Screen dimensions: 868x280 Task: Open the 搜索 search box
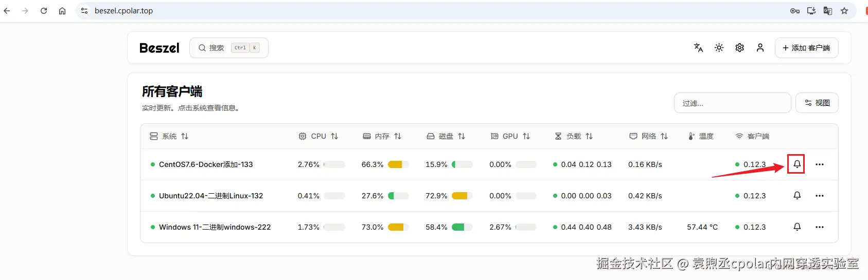(x=229, y=48)
